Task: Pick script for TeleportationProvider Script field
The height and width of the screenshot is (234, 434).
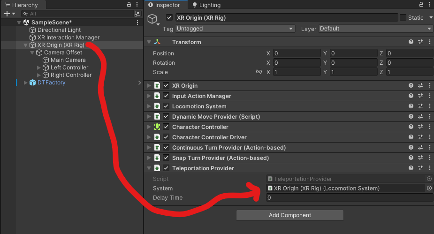Action: (429, 179)
